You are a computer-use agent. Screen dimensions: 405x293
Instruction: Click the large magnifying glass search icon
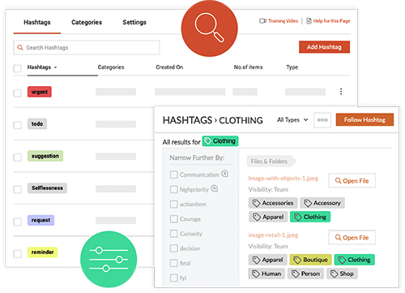tap(209, 28)
